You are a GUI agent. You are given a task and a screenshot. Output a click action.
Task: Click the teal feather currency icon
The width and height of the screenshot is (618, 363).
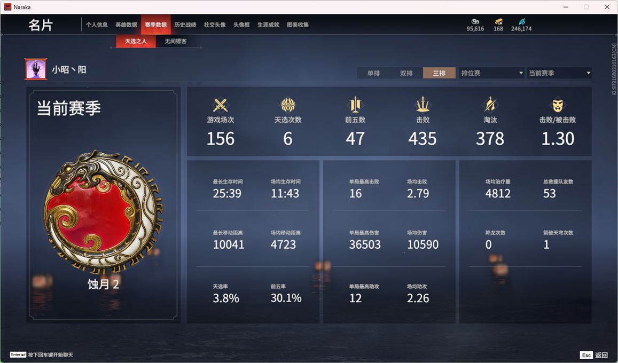coord(521,22)
